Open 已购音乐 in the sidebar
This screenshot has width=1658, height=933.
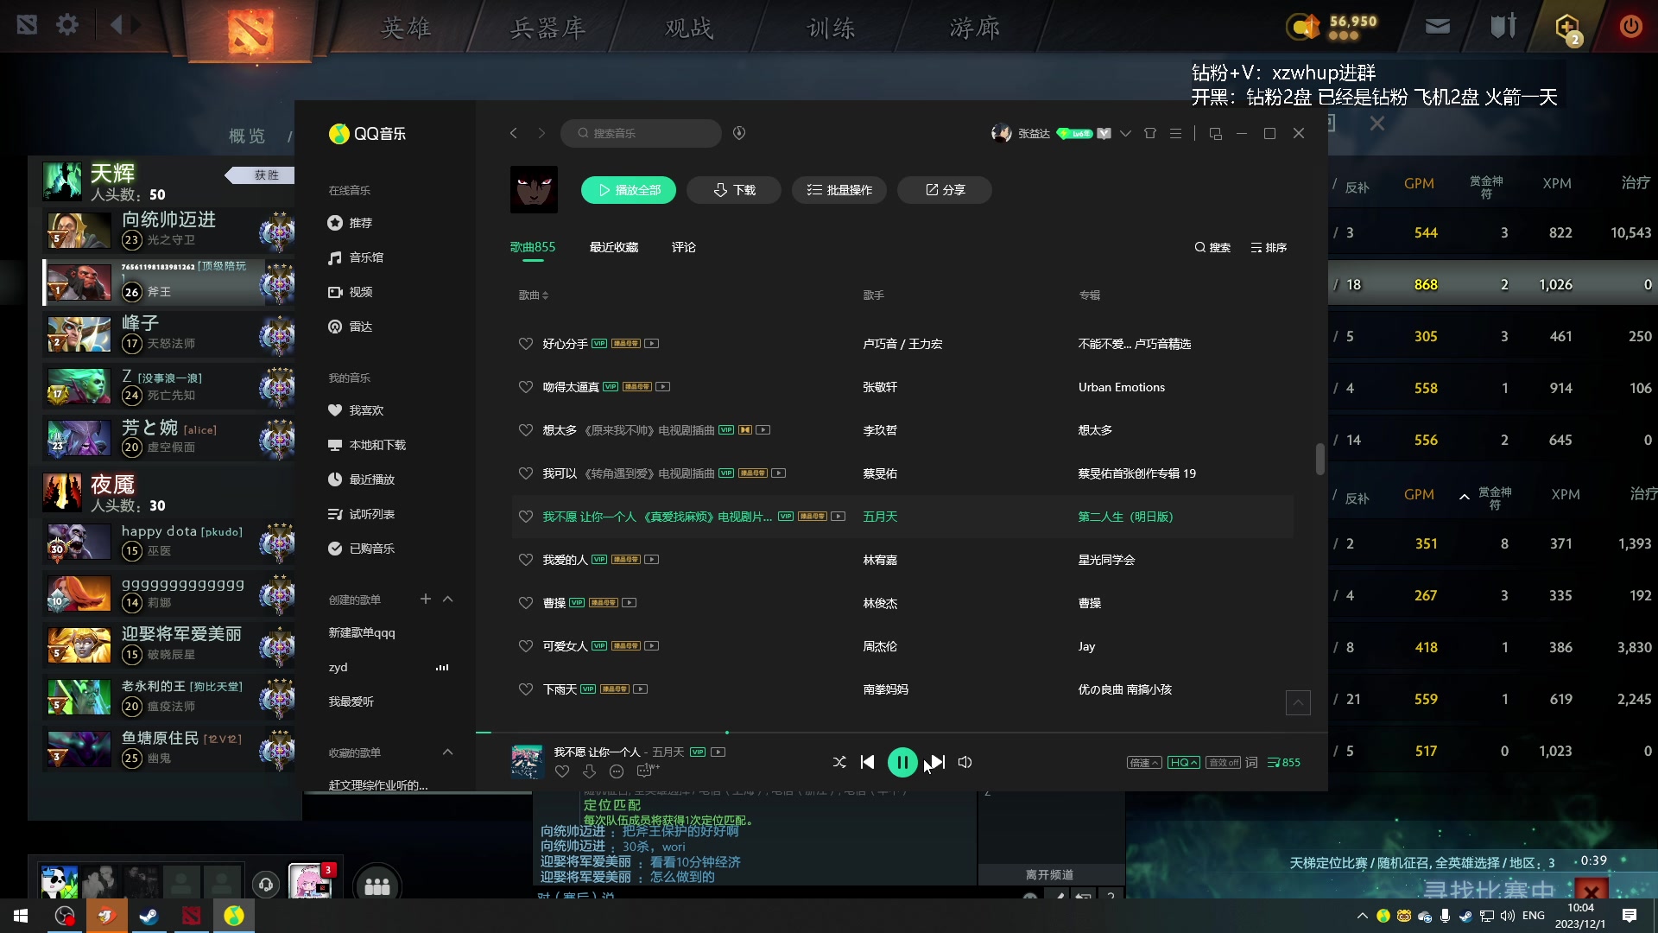click(x=362, y=549)
